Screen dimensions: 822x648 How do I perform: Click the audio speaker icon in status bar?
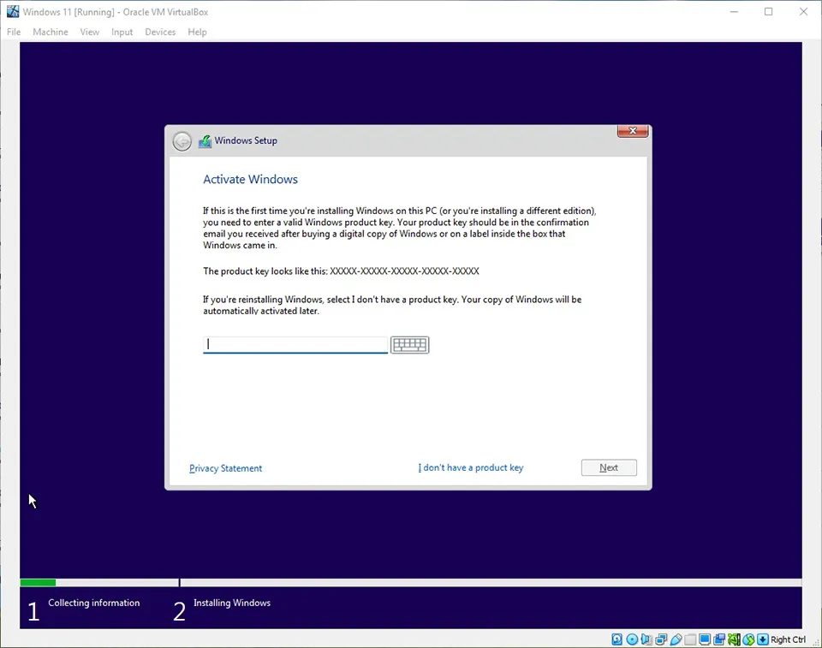point(647,639)
